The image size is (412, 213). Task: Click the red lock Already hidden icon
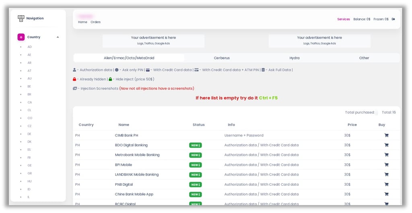[74, 79]
